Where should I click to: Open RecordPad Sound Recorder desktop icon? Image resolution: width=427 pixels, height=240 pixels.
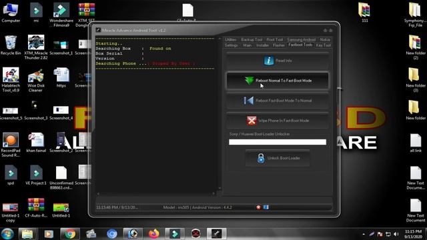[11, 145]
